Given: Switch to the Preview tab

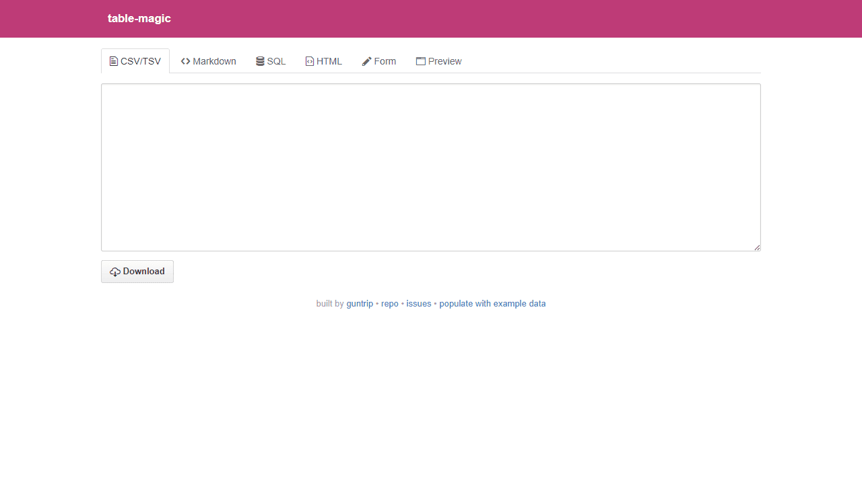Looking at the screenshot, I should [x=439, y=61].
